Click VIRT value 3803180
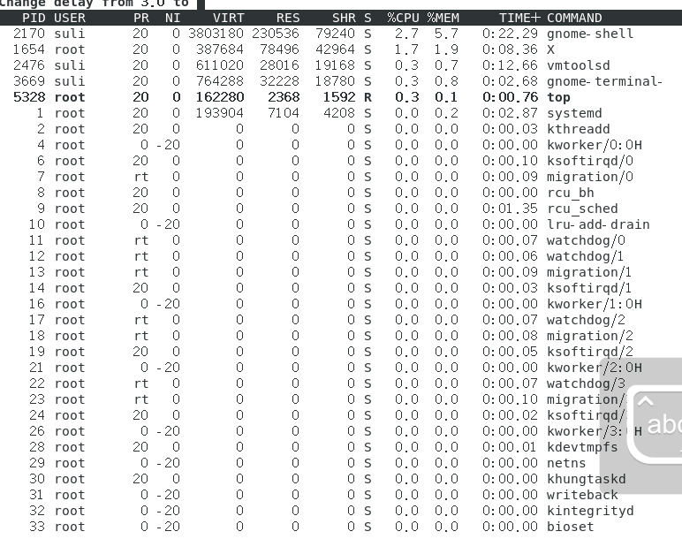 tap(216, 34)
